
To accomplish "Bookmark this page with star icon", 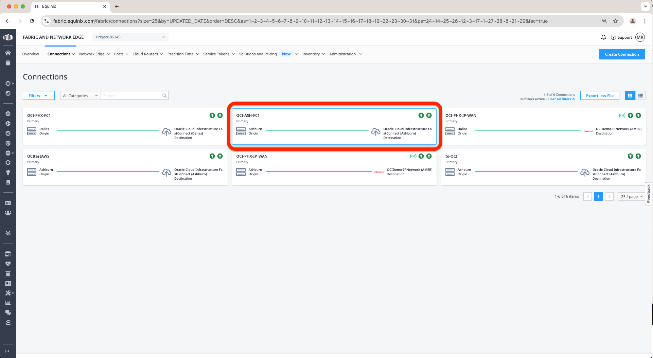I will [x=616, y=21].
